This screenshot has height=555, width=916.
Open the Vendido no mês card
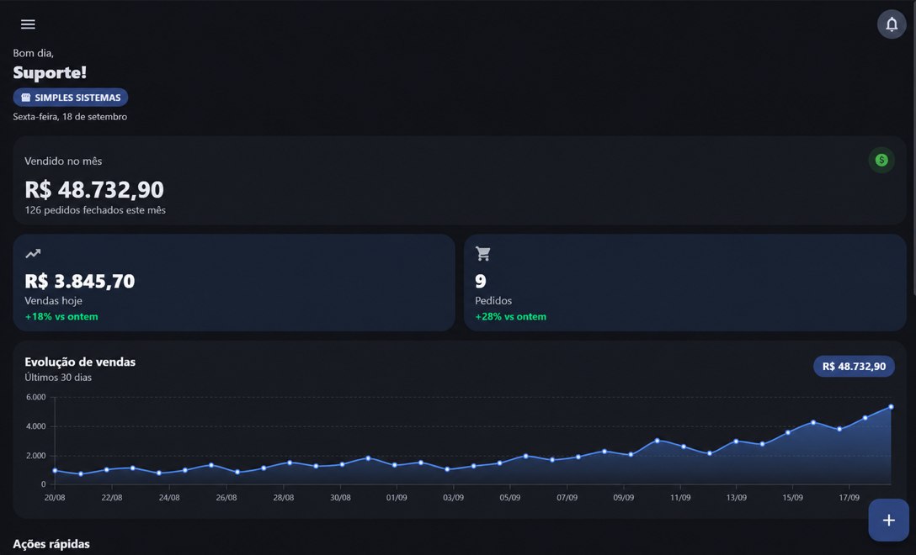click(x=459, y=180)
